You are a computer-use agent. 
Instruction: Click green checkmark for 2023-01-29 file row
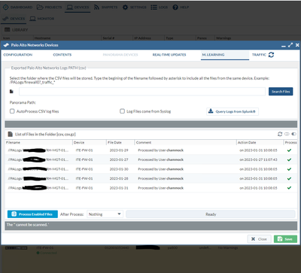pos(289,150)
